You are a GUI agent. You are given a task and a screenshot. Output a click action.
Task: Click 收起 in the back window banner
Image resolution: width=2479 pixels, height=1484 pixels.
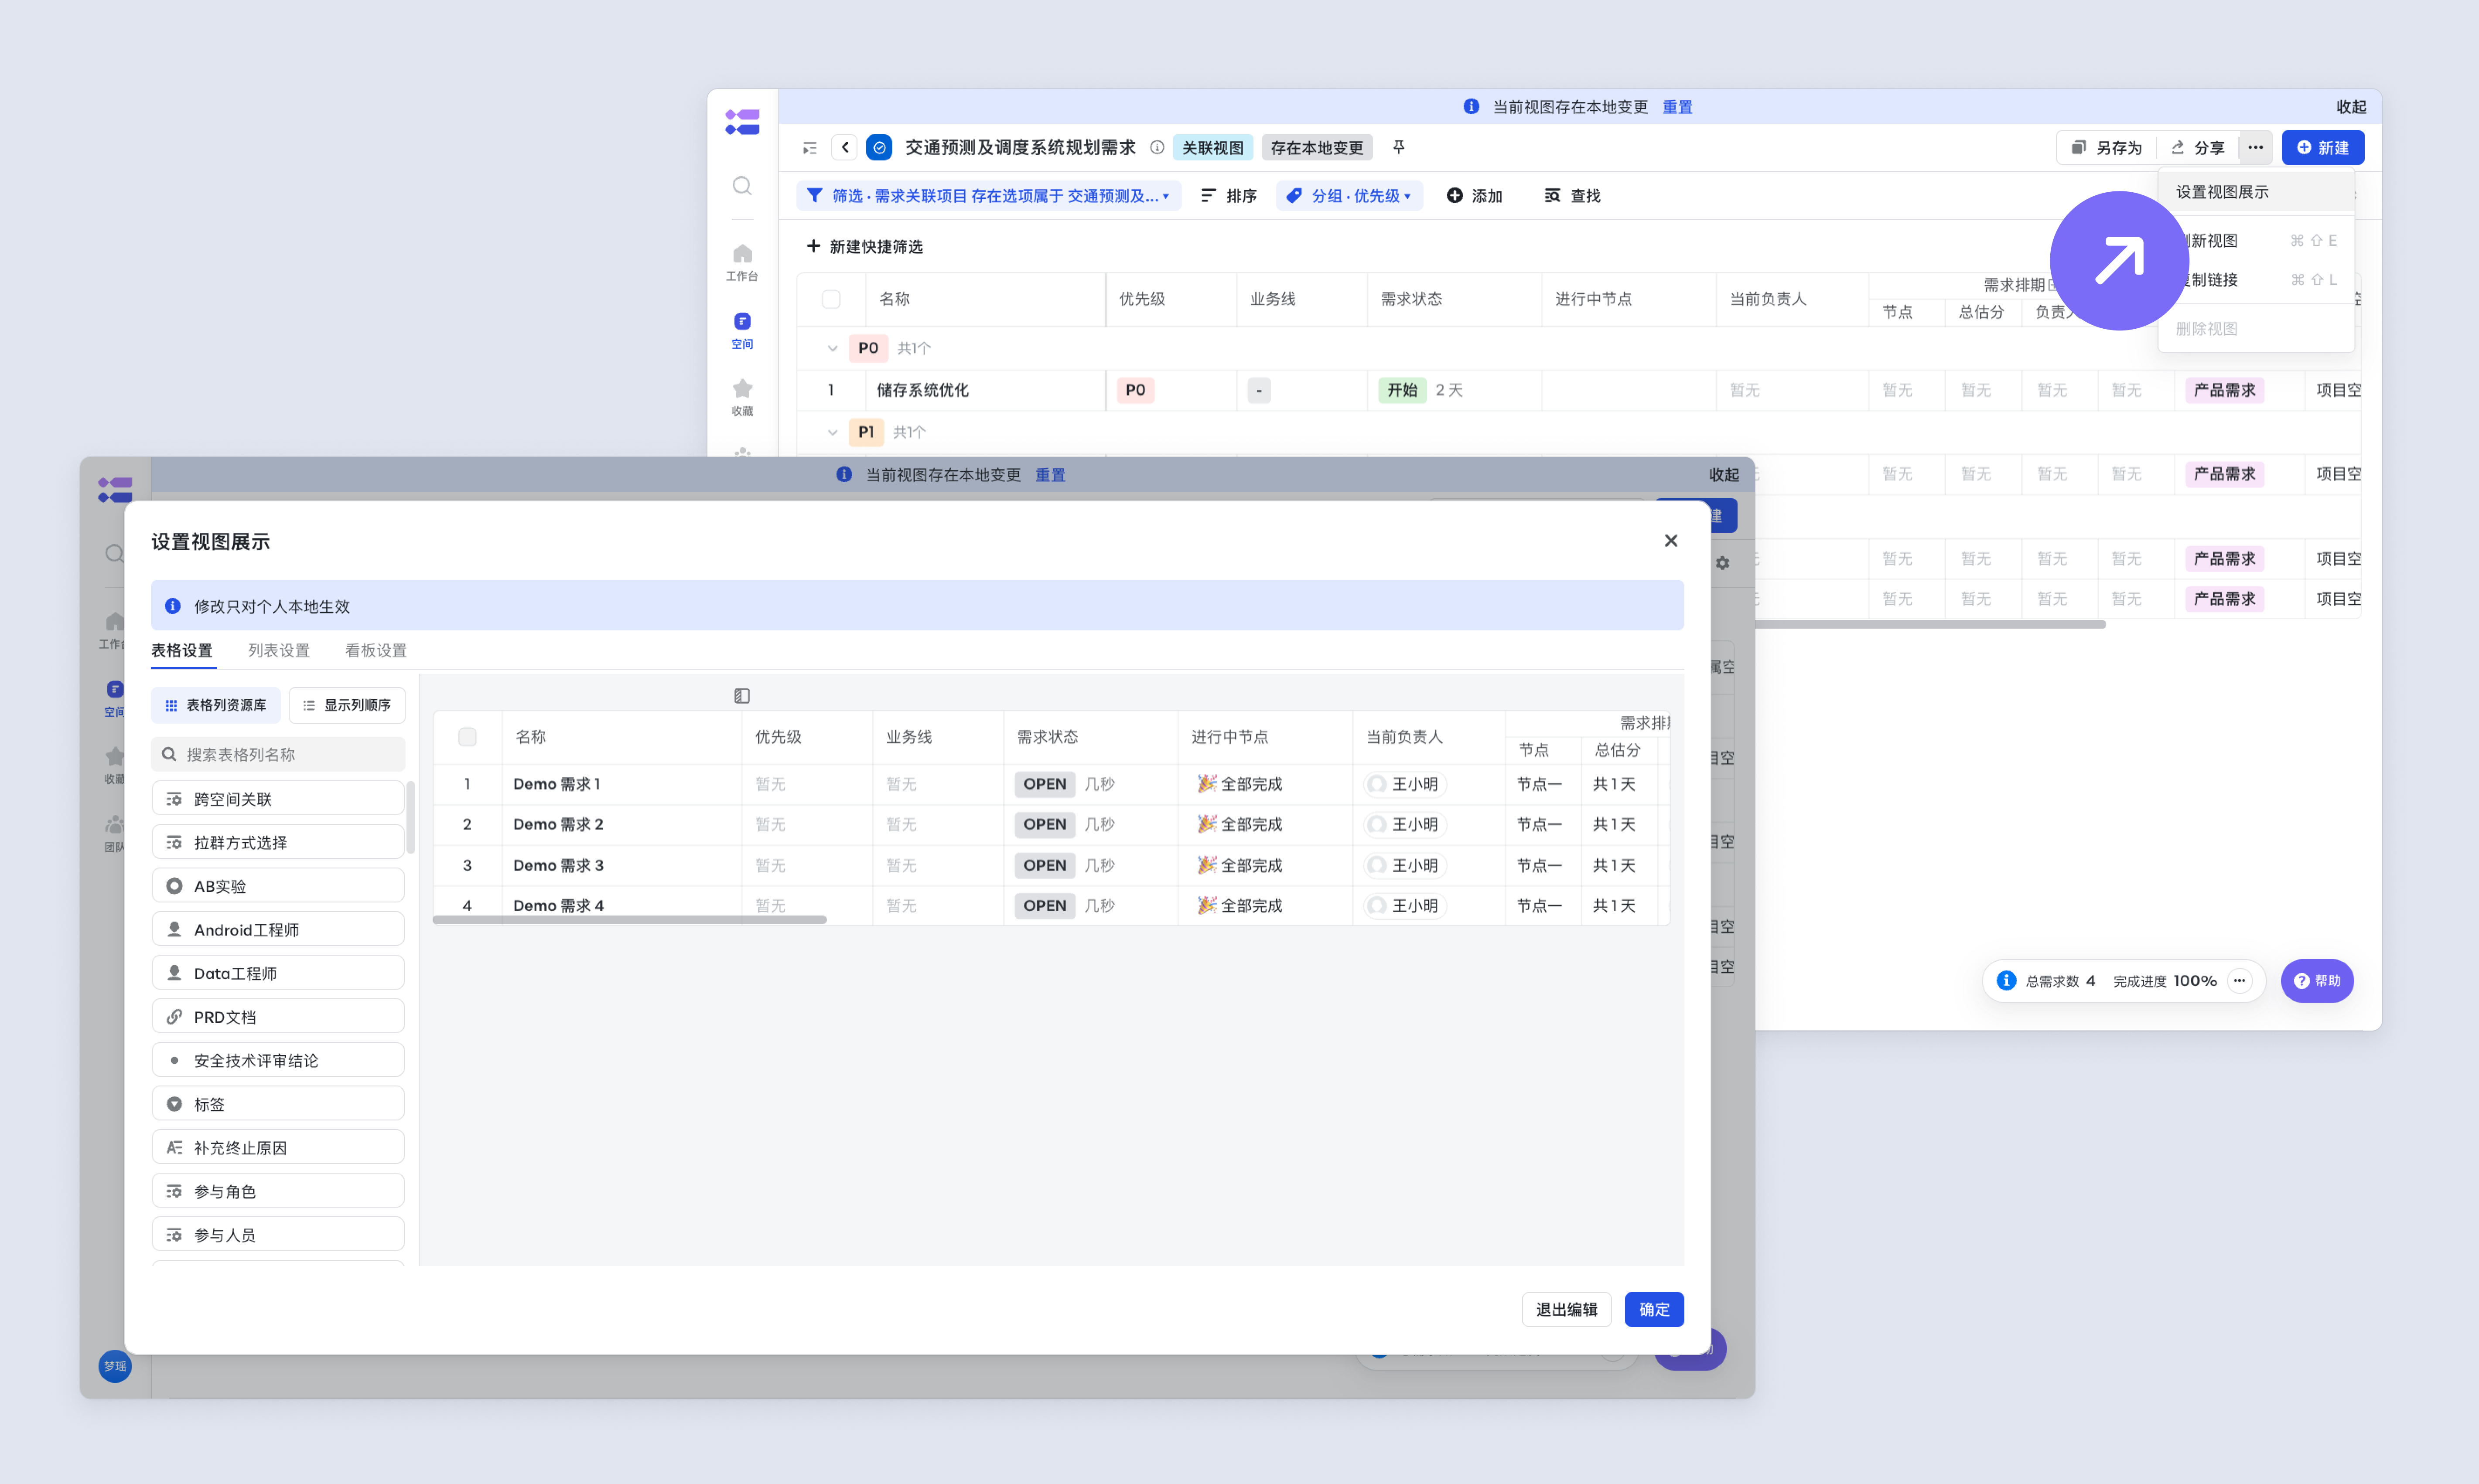pos(2351,107)
